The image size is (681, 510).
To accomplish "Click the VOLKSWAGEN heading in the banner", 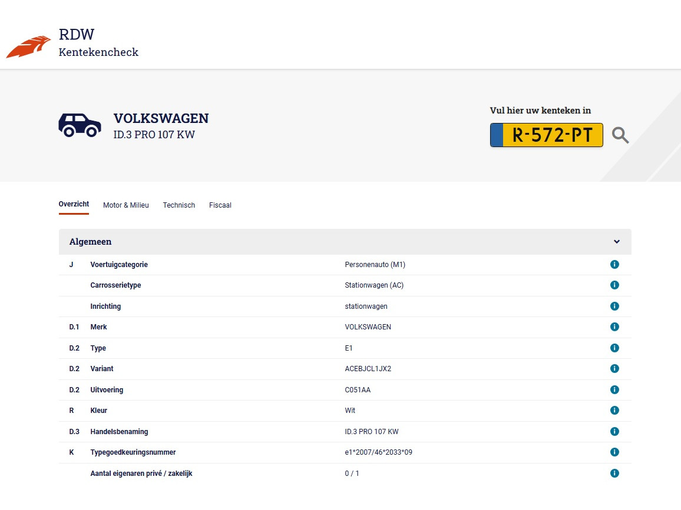I will [x=161, y=118].
